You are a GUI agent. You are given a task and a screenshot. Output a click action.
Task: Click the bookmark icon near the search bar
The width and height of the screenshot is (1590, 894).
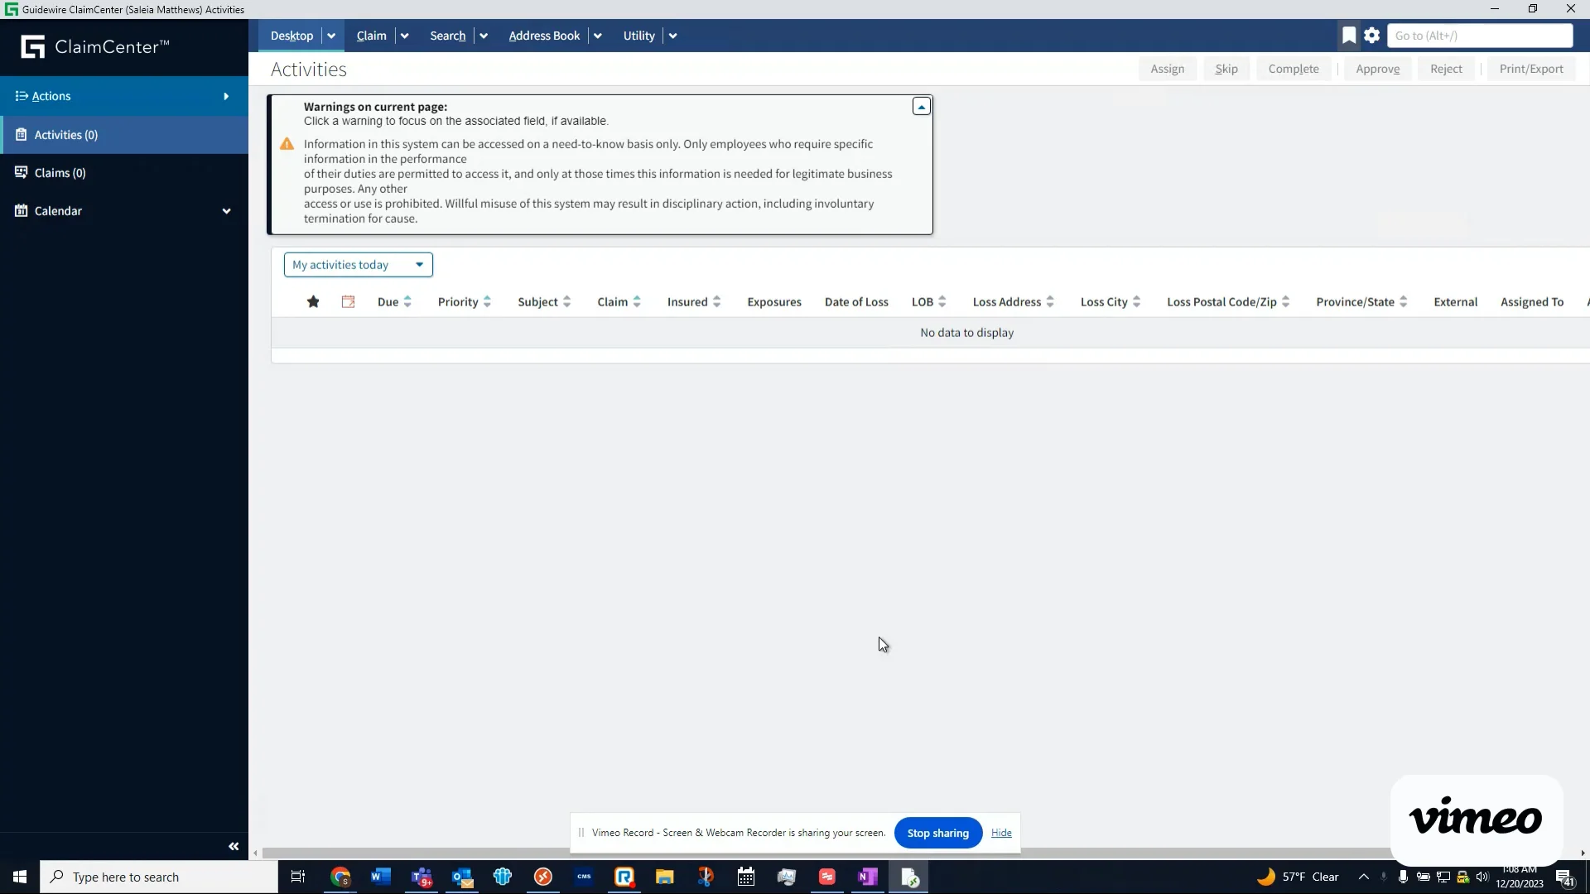click(1349, 35)
